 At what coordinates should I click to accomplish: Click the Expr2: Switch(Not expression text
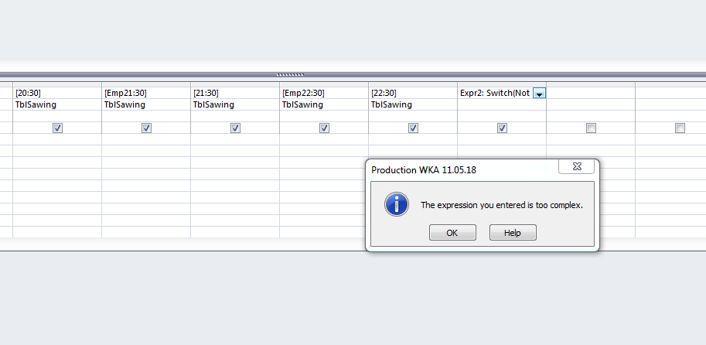click(x=495, y=93)
